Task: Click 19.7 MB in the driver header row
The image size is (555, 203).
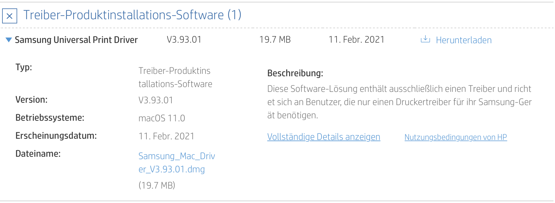Action: pos(275,40)
